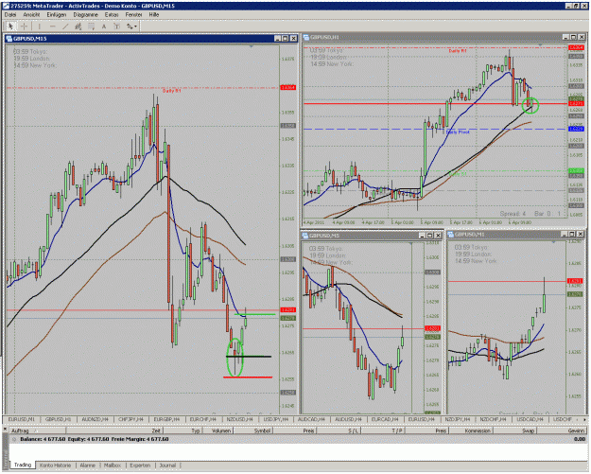The height and width of the screenshot is (474, 591).
Task: Select the text label tool
Action: (117, 26)
